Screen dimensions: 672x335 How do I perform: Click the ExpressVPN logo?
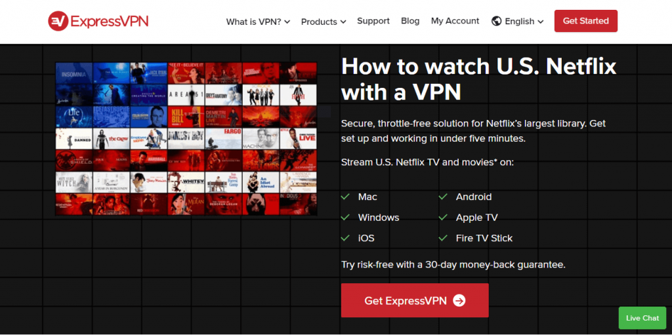point(98,21)
